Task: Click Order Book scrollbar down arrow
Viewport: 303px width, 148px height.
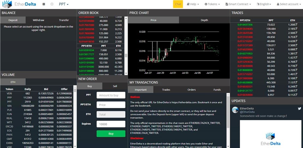Action: [126, 73]
